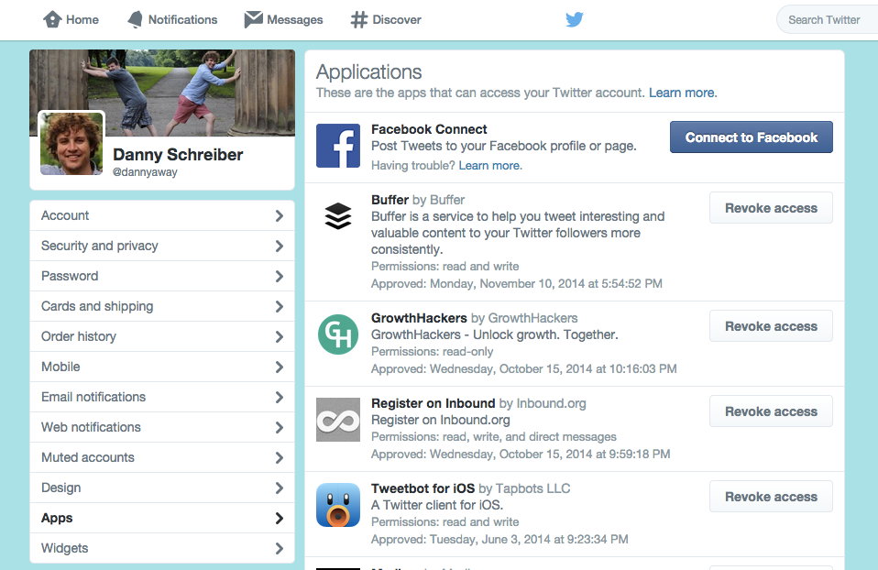The height and width of the screenshot is (570, 878).
Task: Revoke access for Tweetbot for iOS
Action: point(771,497)
